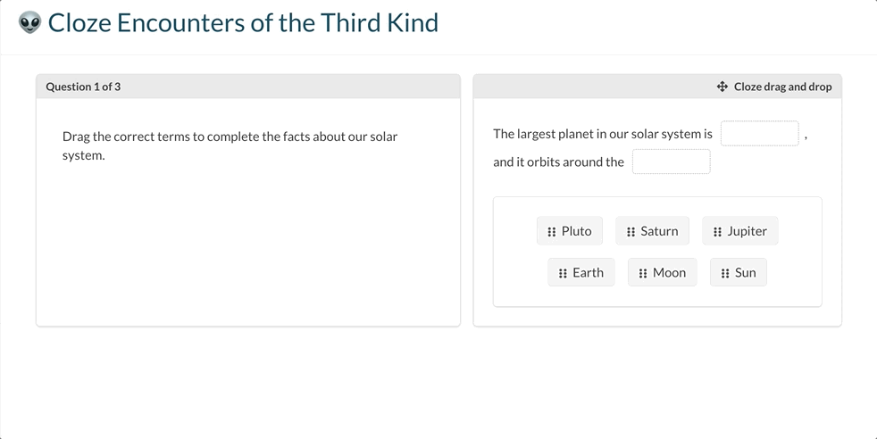Pick the Earth answer chip
Viewport: 877px width, 439px height.
click(x=581, y=272)
